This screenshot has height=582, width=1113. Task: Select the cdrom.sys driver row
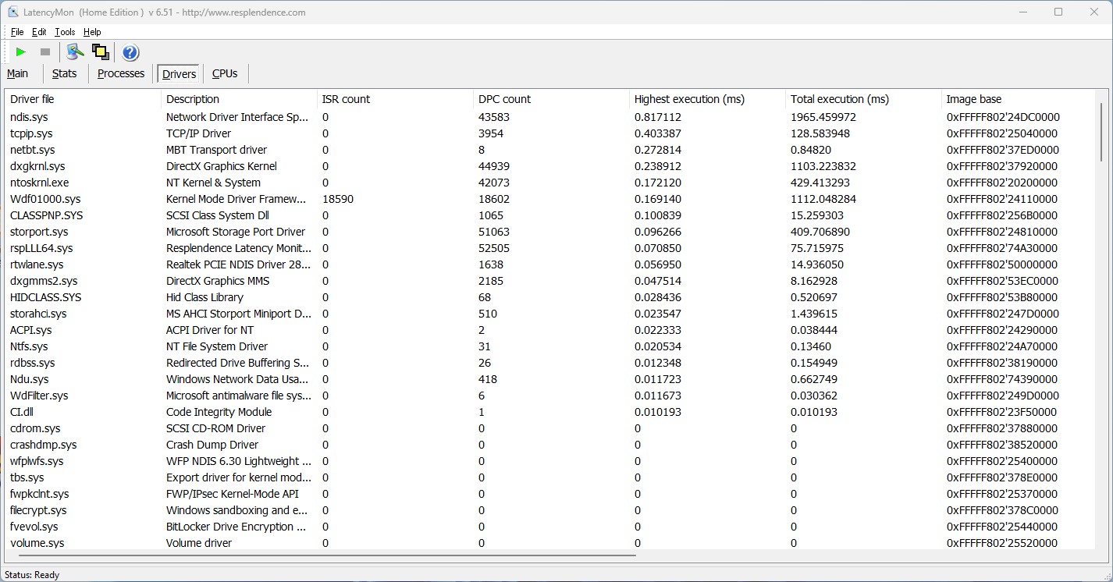(x=550, y=428)
